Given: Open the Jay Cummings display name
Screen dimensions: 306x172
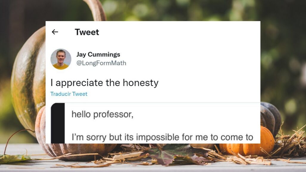Looking at the screenshot, I should click(98, 54).
